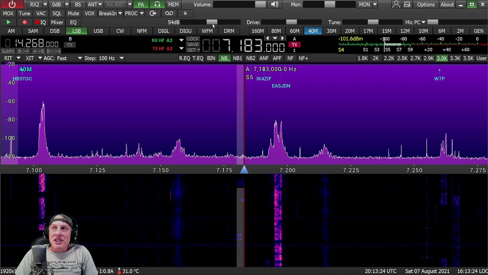Toggle the SQL squelch
488x275 pixels.
57,13
